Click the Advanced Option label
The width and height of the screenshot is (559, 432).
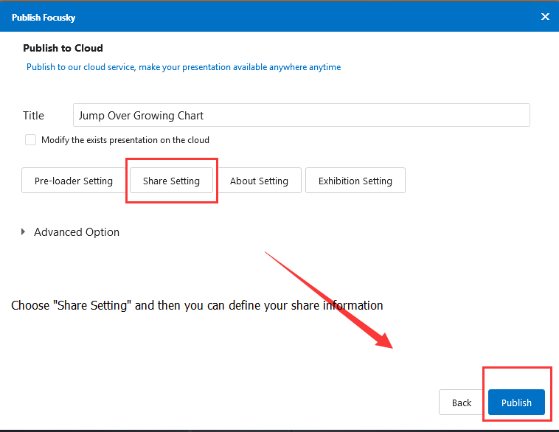[x=77, y=232]
